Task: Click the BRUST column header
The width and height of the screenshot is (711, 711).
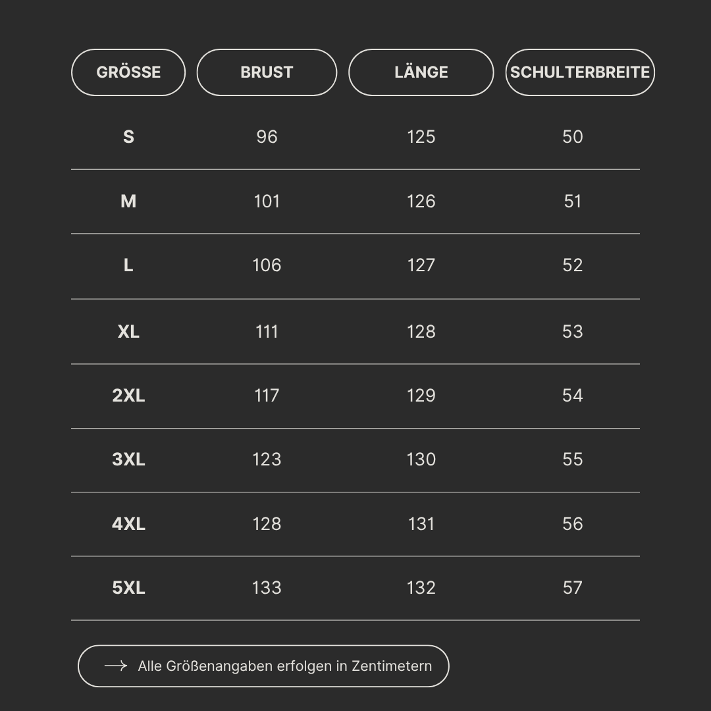Action: [x=267, y=72]
